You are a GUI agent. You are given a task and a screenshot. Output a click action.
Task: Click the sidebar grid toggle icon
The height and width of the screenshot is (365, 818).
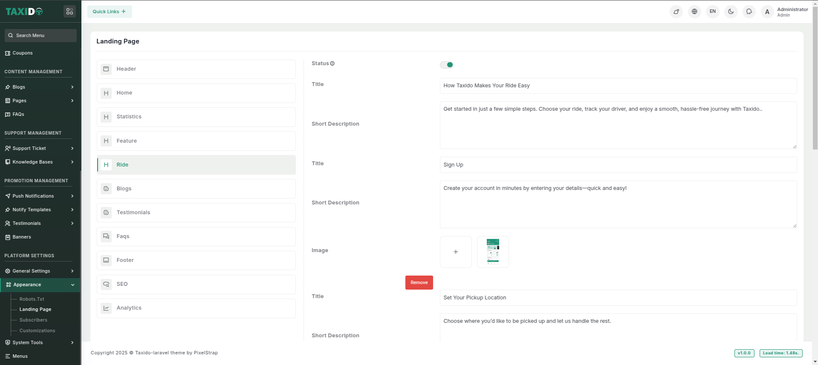point(69,11)
